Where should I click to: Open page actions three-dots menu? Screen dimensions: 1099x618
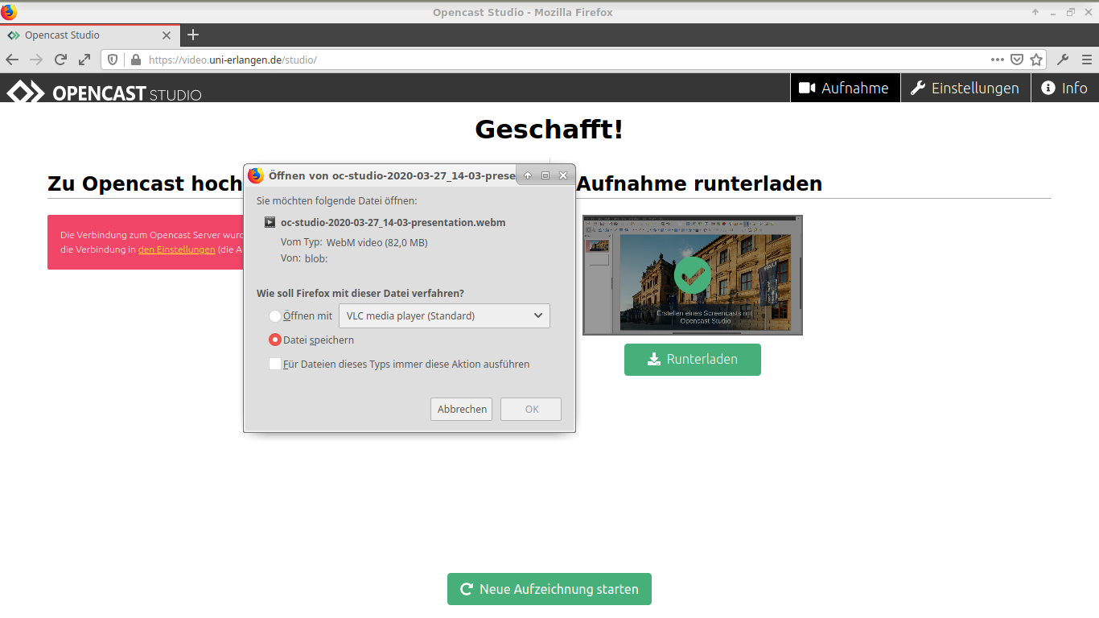point(997,60)
